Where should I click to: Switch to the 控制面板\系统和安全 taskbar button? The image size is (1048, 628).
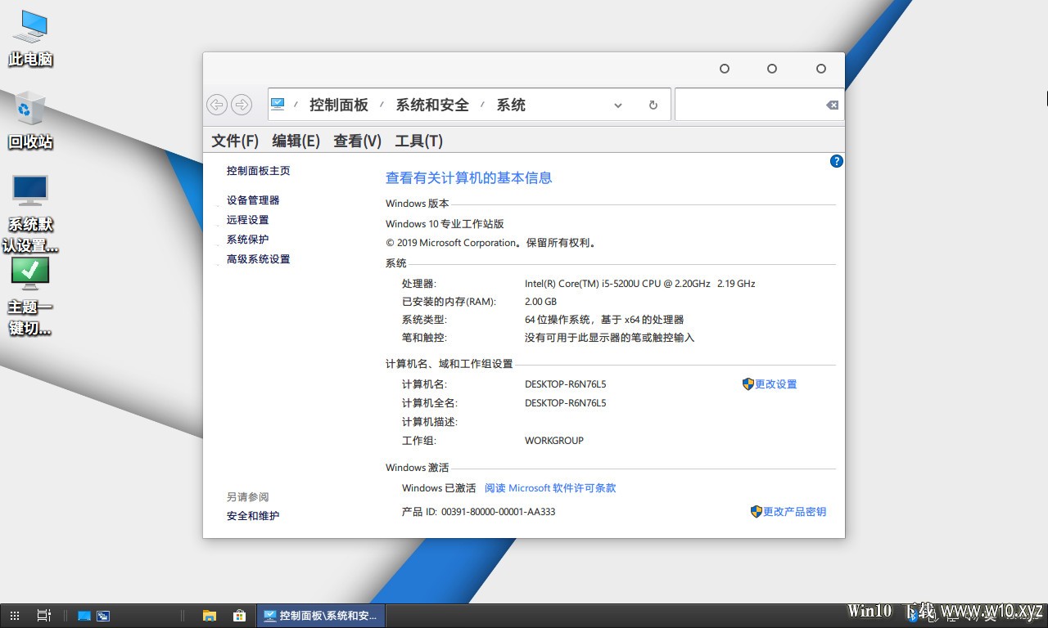click(321, 616)
